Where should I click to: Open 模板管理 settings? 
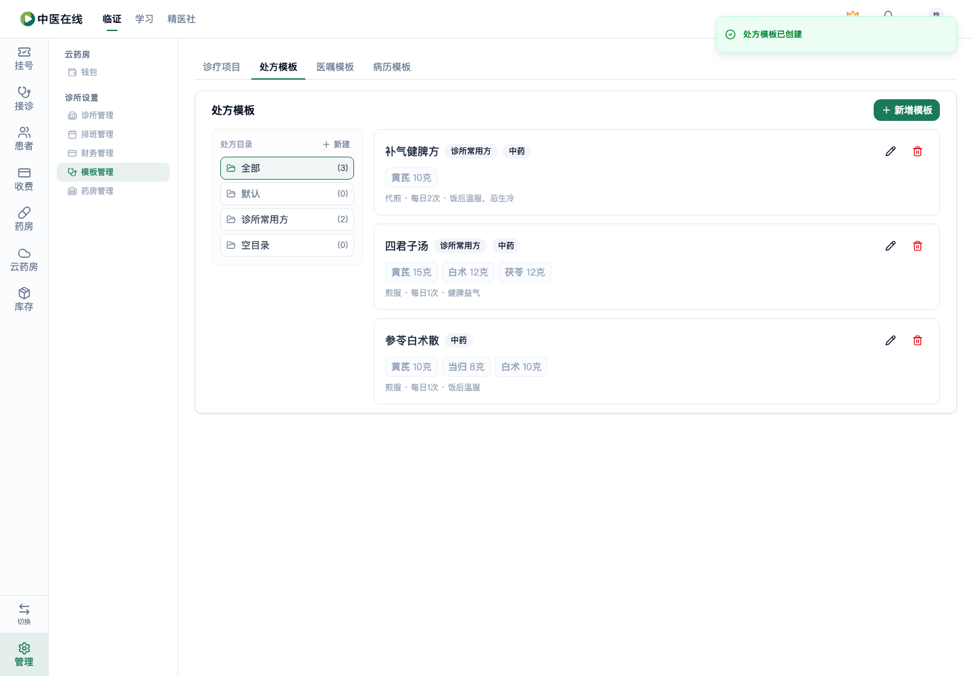coord(113,172)
